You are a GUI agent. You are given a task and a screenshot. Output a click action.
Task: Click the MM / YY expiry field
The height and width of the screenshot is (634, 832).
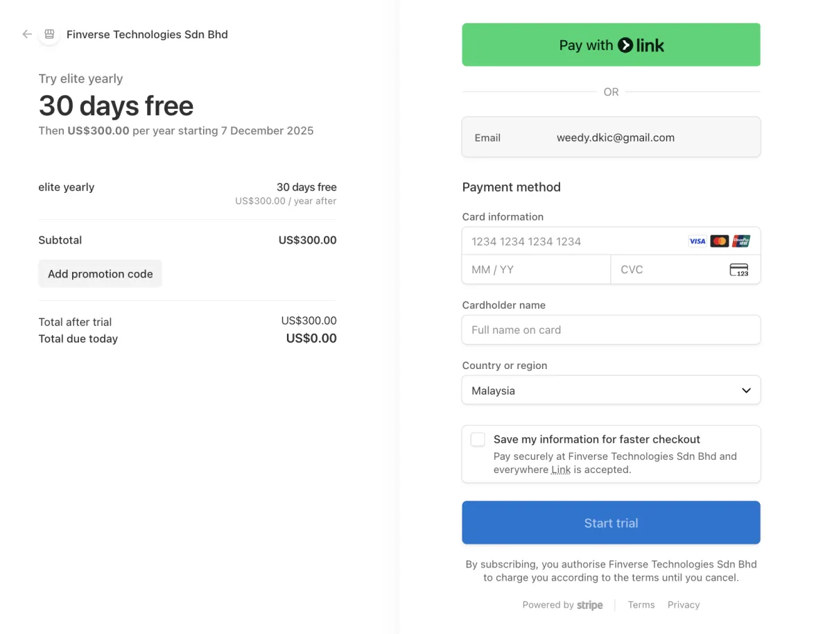coord(536,270)
